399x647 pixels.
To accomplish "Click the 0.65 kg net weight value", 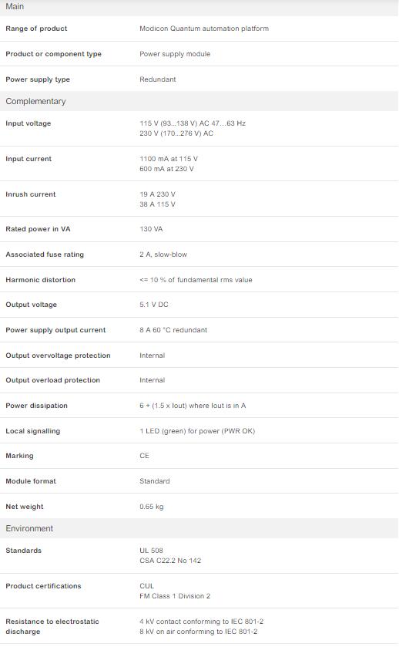I will pos(151,507).
